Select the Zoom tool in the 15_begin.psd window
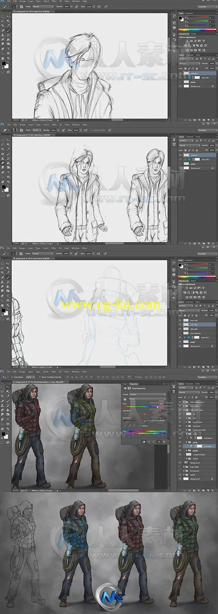The image size is (218, 614). 8,429
